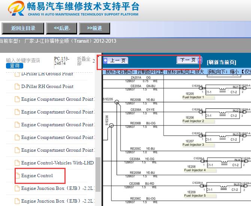This screenshot has width=251, height=206.
Task: Go to the next page with 下一页
Action: pyautogui.click(x=189, y=60)
